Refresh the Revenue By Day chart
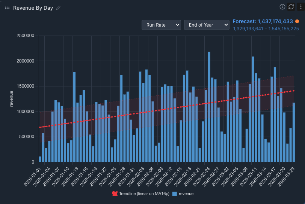The height and width of the screenshot is (204, 305). [291, 7]
